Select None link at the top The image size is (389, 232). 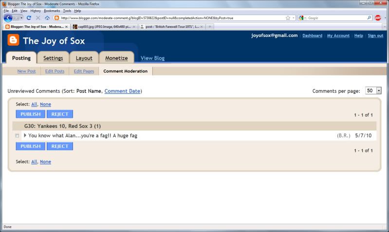45,105
